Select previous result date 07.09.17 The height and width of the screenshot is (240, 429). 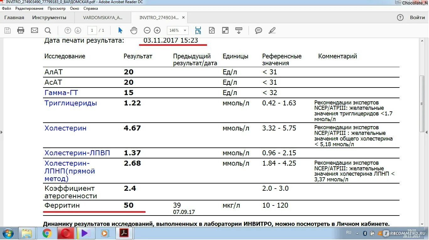tap(184, 212)
